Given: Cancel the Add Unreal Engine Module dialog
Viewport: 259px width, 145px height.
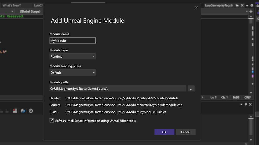Looking at the screenshot, I should pos(185,132).
